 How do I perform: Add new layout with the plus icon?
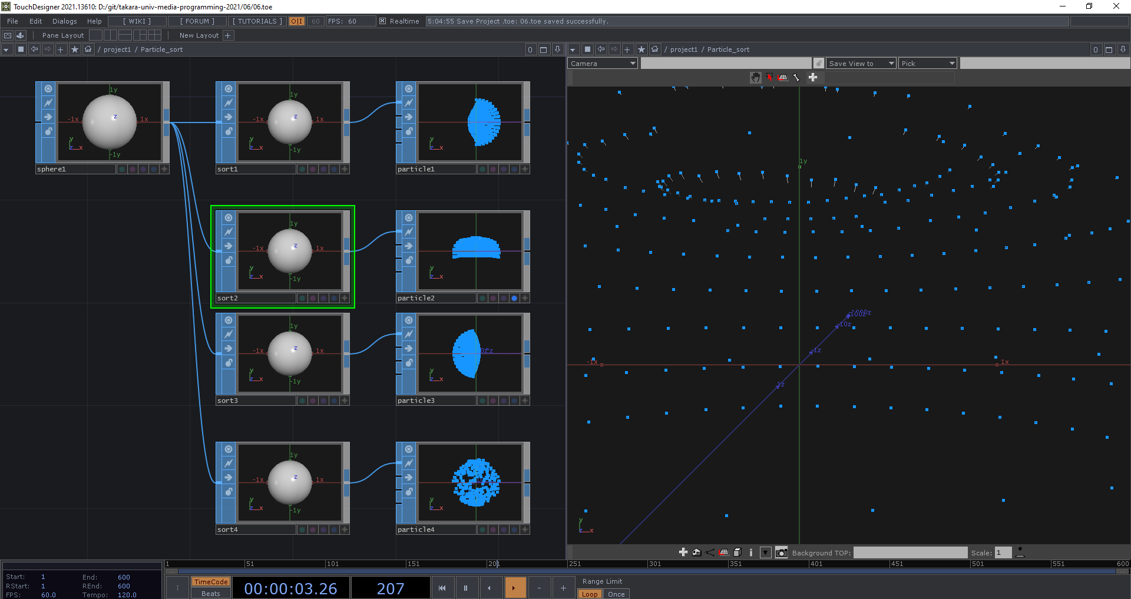point(228,35)
